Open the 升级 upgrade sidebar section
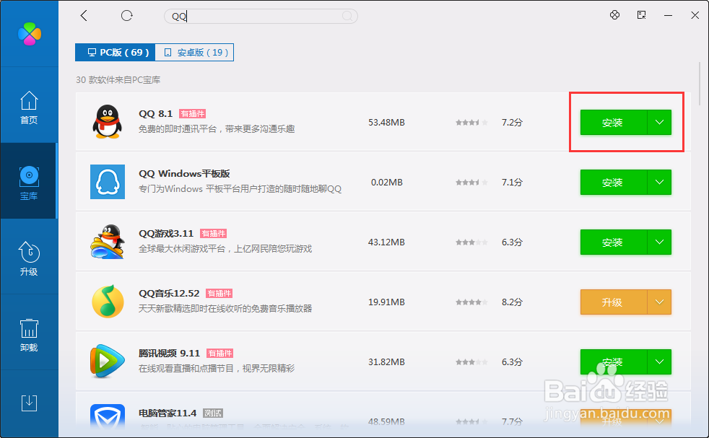Screen dimensions: 709x438 29,258
